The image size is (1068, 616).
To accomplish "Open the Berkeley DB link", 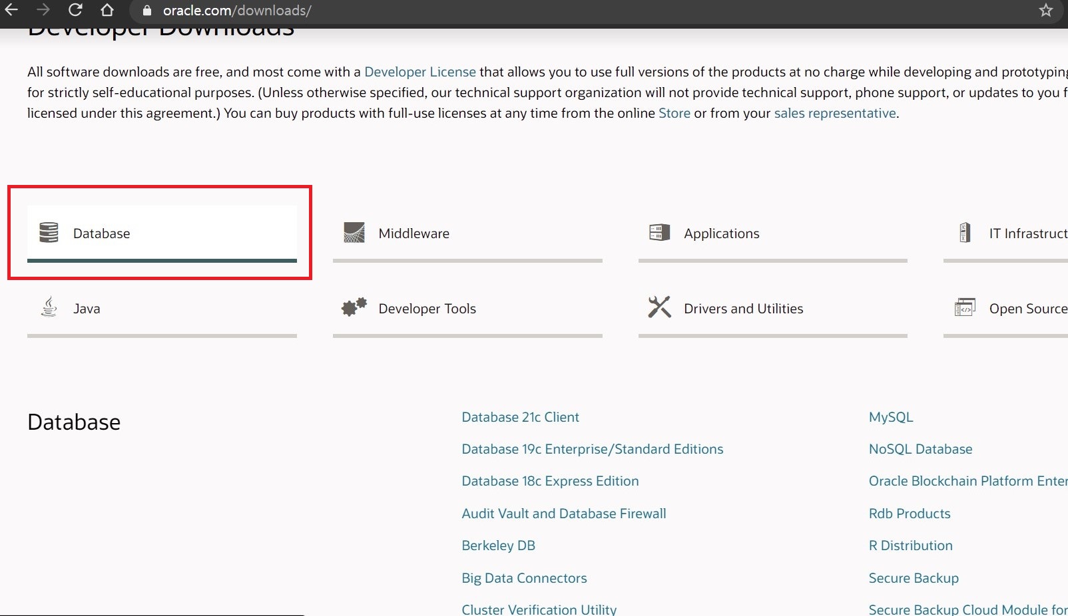I will point(498,545).
